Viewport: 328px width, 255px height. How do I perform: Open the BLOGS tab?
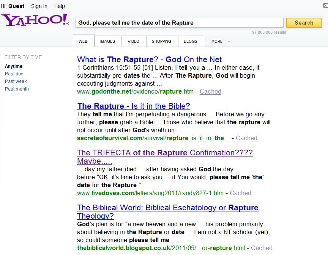(x=191, y=41)
